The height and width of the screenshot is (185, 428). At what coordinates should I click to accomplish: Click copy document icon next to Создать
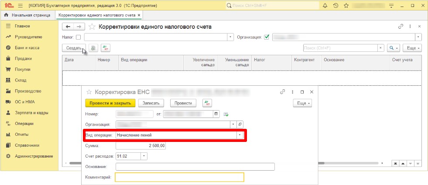(x=93, y=48)
